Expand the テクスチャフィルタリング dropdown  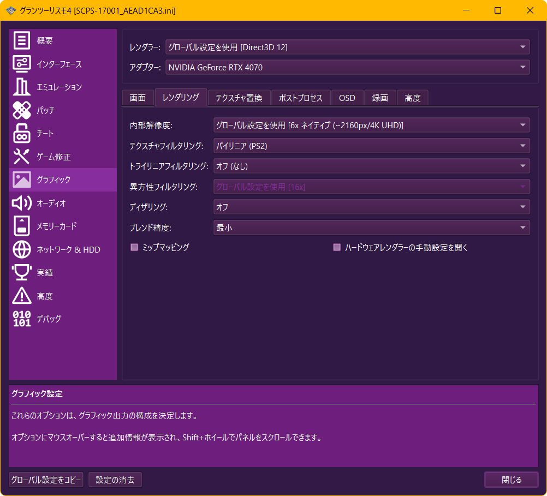[x=371, y=146]
